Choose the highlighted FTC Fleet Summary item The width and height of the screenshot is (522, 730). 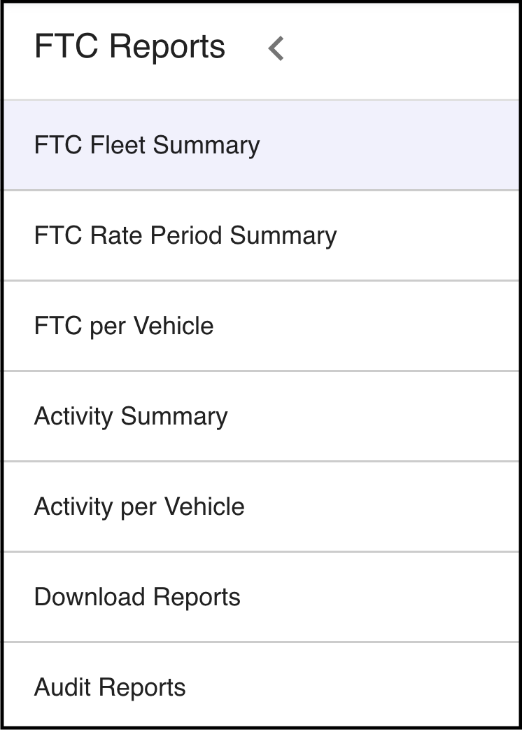click(147, 145)
